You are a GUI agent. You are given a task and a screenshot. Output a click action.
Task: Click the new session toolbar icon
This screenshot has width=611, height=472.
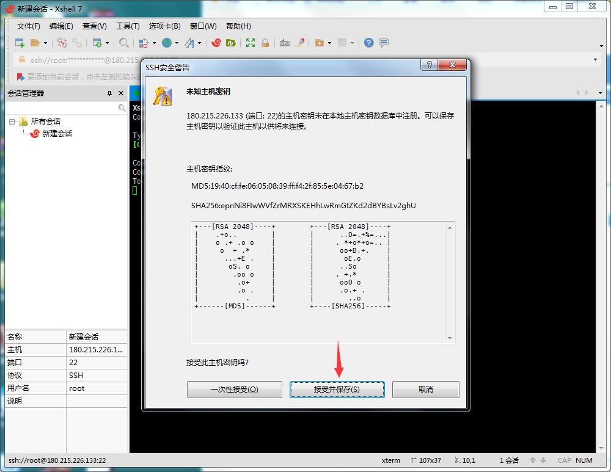(x=20, y=43)
